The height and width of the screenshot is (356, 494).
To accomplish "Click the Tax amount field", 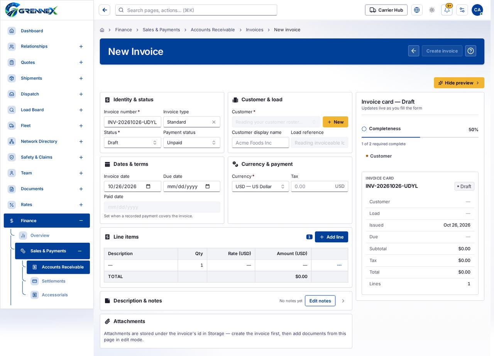I will coord(320,186).
